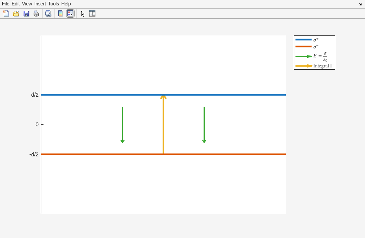Screen dimensions: 365x238
Task: Print the figure with the printer icon
Action: [x=36, y=13]
